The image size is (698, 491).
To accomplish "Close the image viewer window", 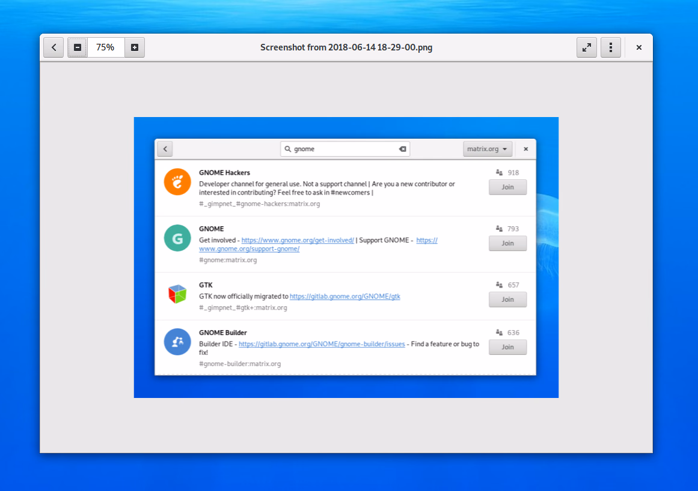I will (639, 47).
